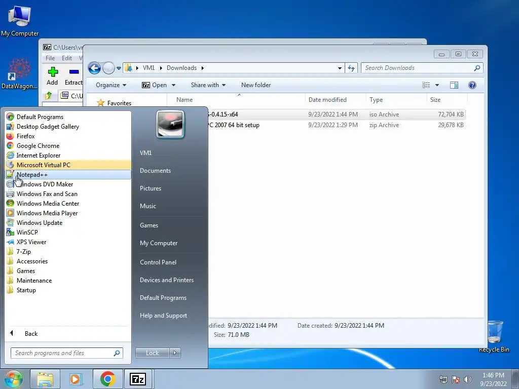Open Games in the Start menu right pane

click(x=149, y=225)
